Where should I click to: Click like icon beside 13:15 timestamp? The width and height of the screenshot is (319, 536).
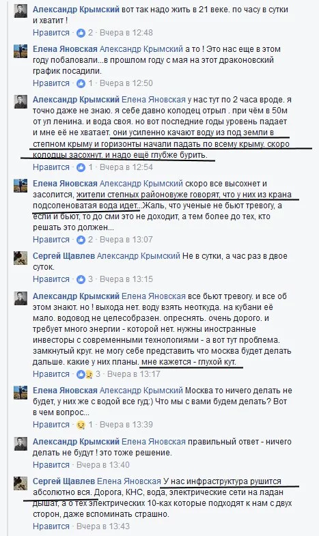click(81, 280)
